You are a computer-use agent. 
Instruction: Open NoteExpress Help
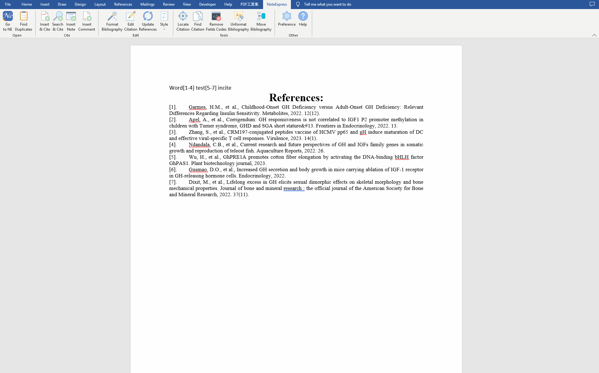click(x=303, y=19)
